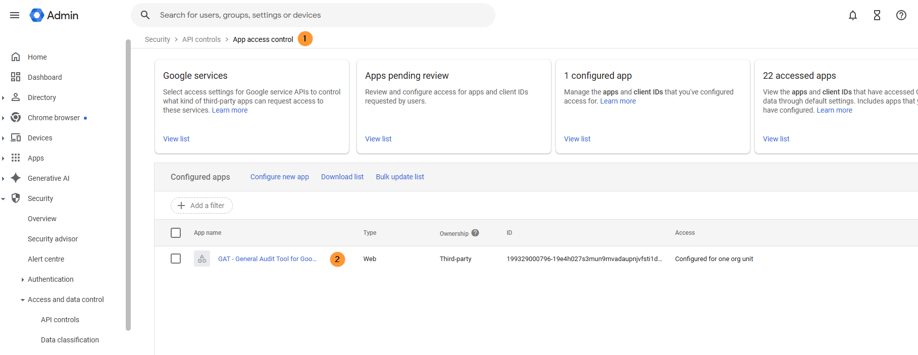The image size is (918, 355).
Task: Click the Configure new app link
Action: coord(279,177)
